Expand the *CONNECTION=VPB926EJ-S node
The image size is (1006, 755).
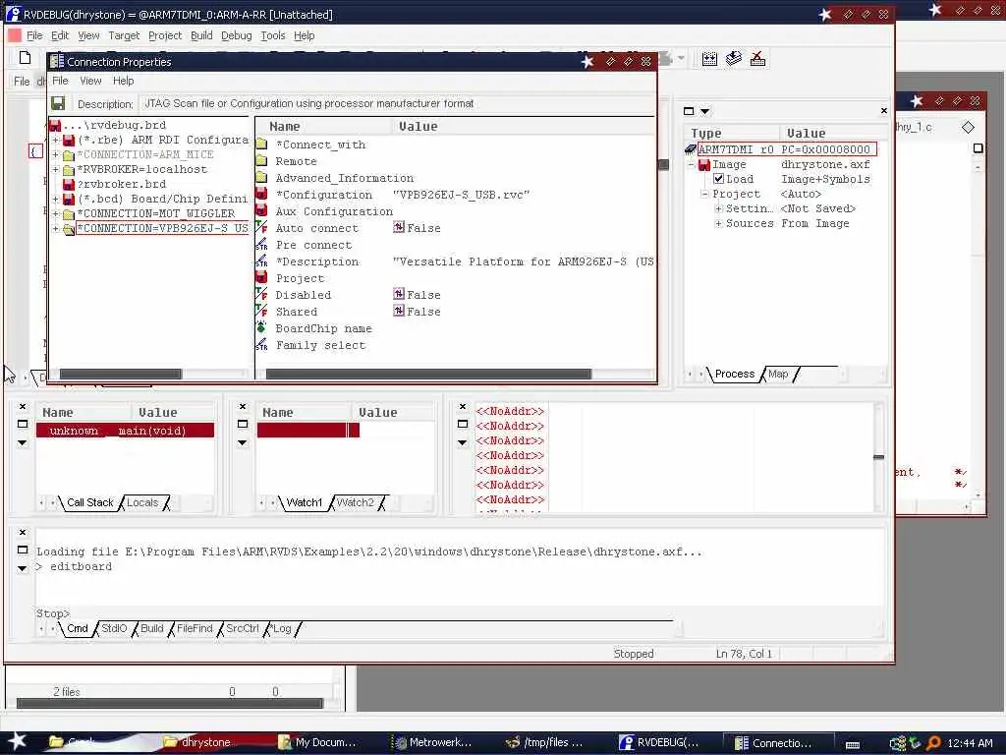[55, 228]
